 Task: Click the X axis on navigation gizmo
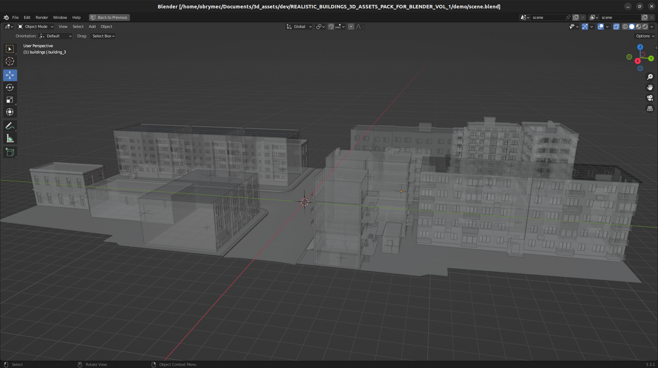pos(637,61)
